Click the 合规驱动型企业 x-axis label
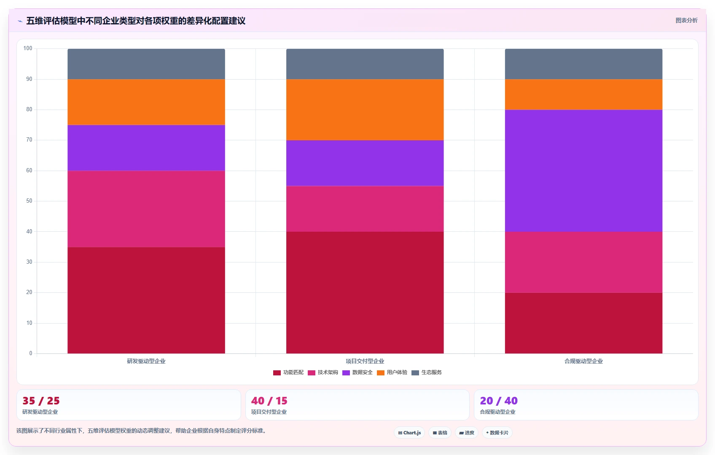Viewport: 715px width, 455px height. [583, 361]
